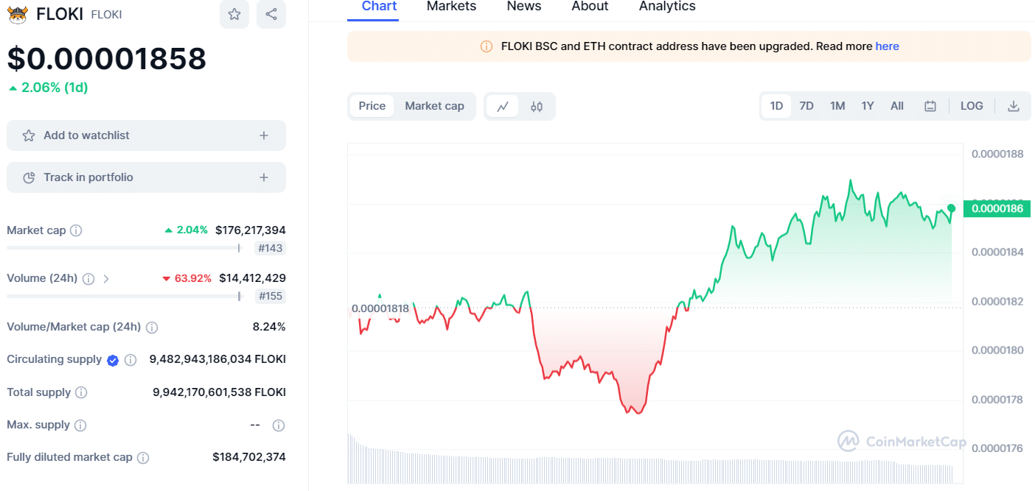This screenshot has width=1035, height=491.
Task: Expand Add to watlist plus sign
Action: pos(264,135)
